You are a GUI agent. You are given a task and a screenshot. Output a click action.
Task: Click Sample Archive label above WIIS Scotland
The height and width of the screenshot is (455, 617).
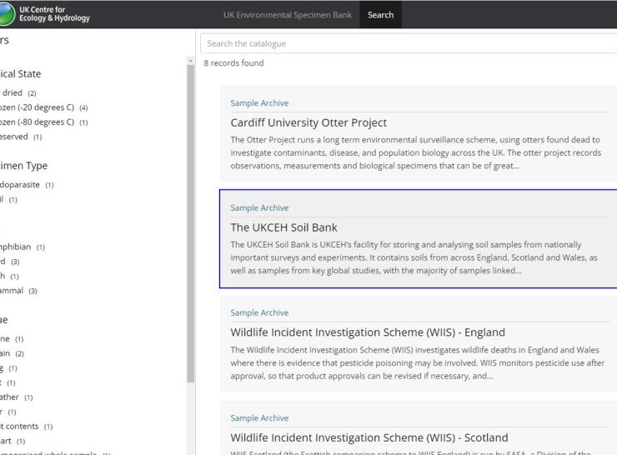(x=259, y=418)
